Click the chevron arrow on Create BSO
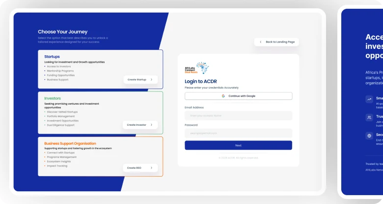The height and width of the screenshot is (204, 383). pyautogui.click(x=151, y=168)
